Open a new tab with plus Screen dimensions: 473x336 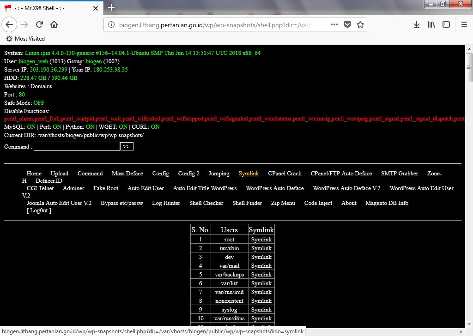(111, 7)
